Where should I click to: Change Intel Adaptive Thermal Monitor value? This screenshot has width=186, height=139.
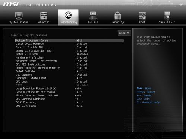click(x=81, y=68)
